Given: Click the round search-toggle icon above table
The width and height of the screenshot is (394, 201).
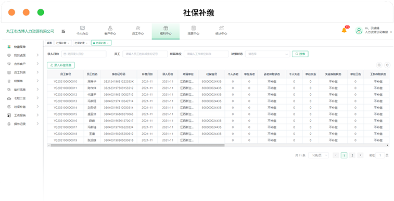Looking at the screenshot, I should [379, 65].
